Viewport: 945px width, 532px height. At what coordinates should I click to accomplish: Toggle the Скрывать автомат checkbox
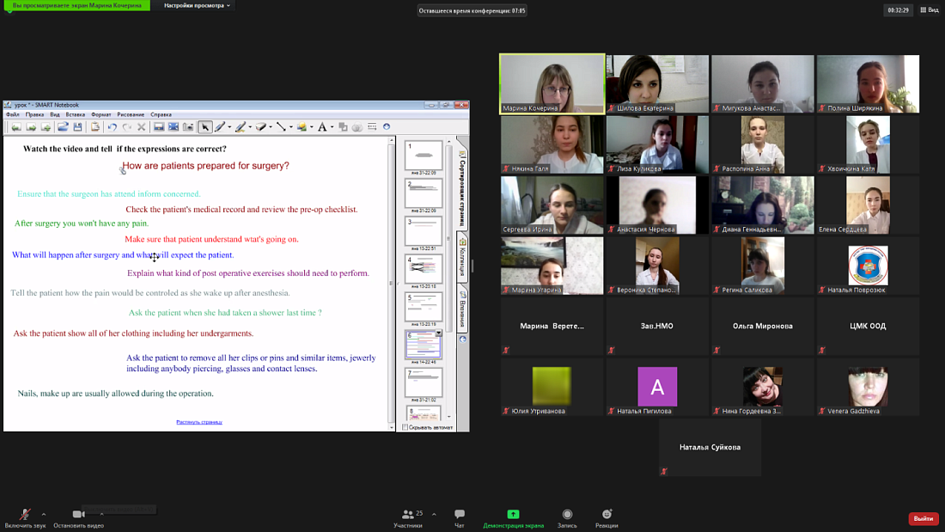pos(405,427)
